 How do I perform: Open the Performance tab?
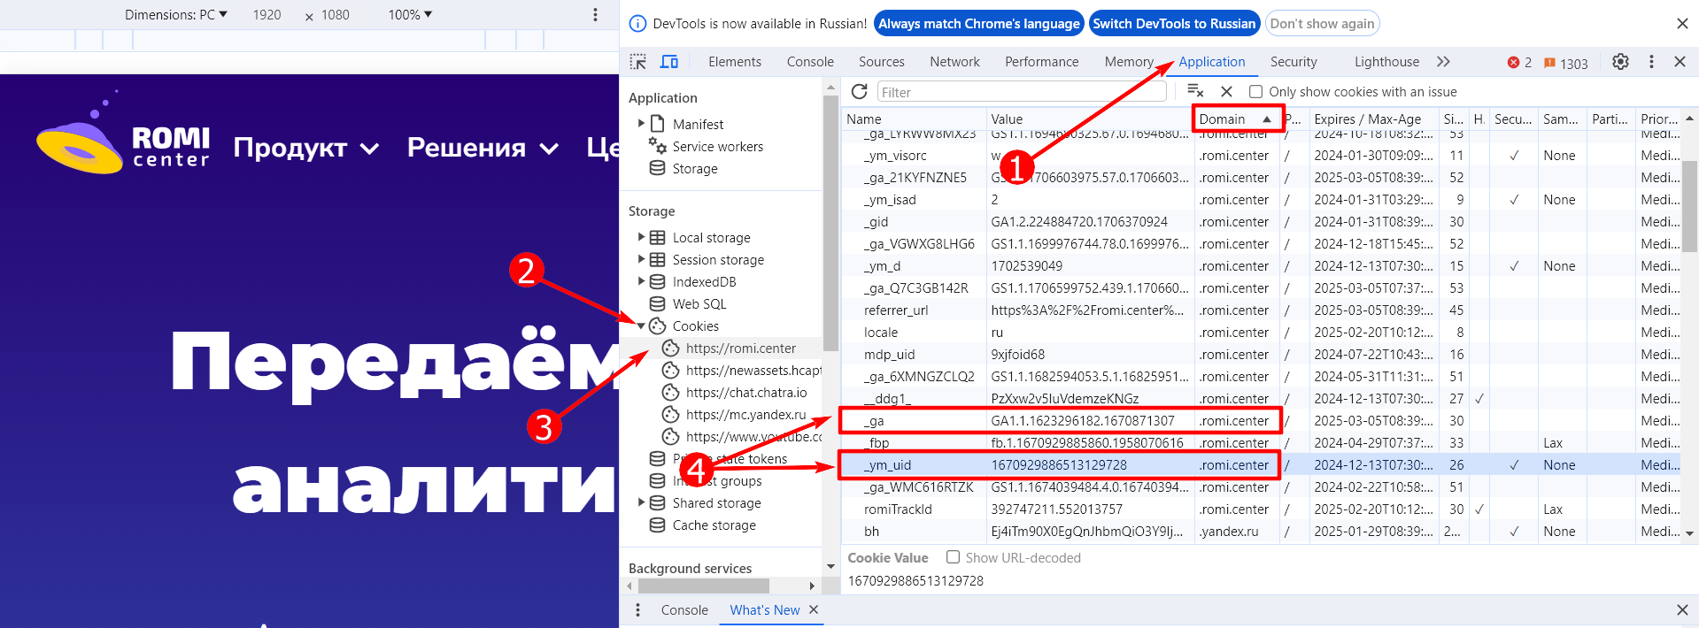[x=1042, y=62]
